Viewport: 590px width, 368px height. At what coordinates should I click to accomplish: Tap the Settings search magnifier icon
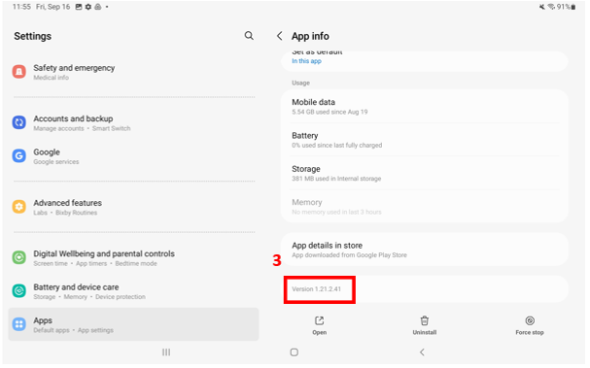click(249, 36)
